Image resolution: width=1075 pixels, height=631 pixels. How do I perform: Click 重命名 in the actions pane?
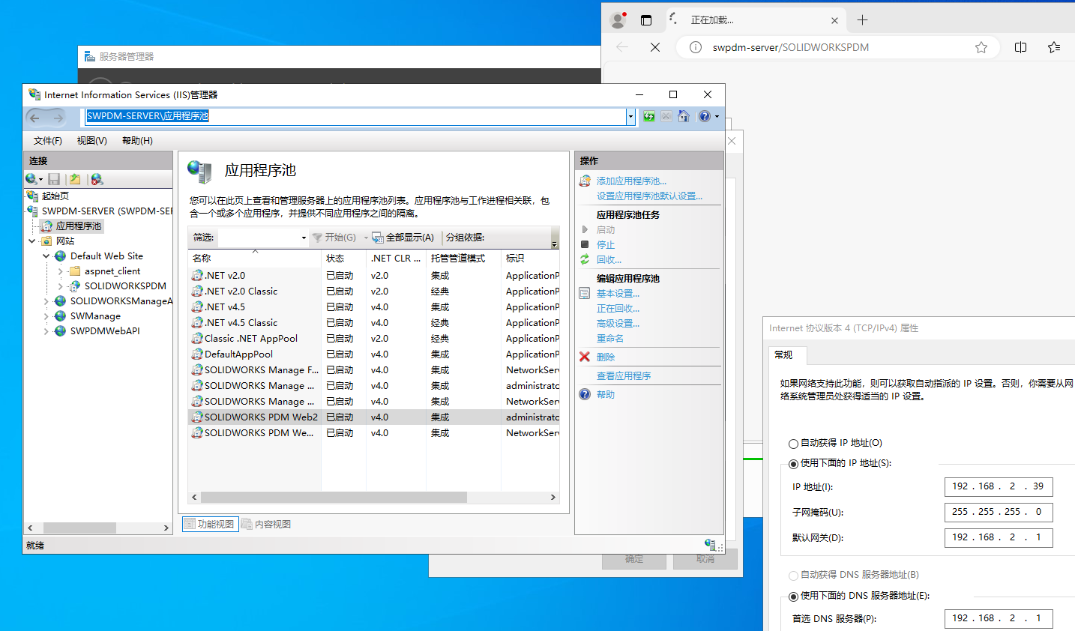[x=610, y=339]
